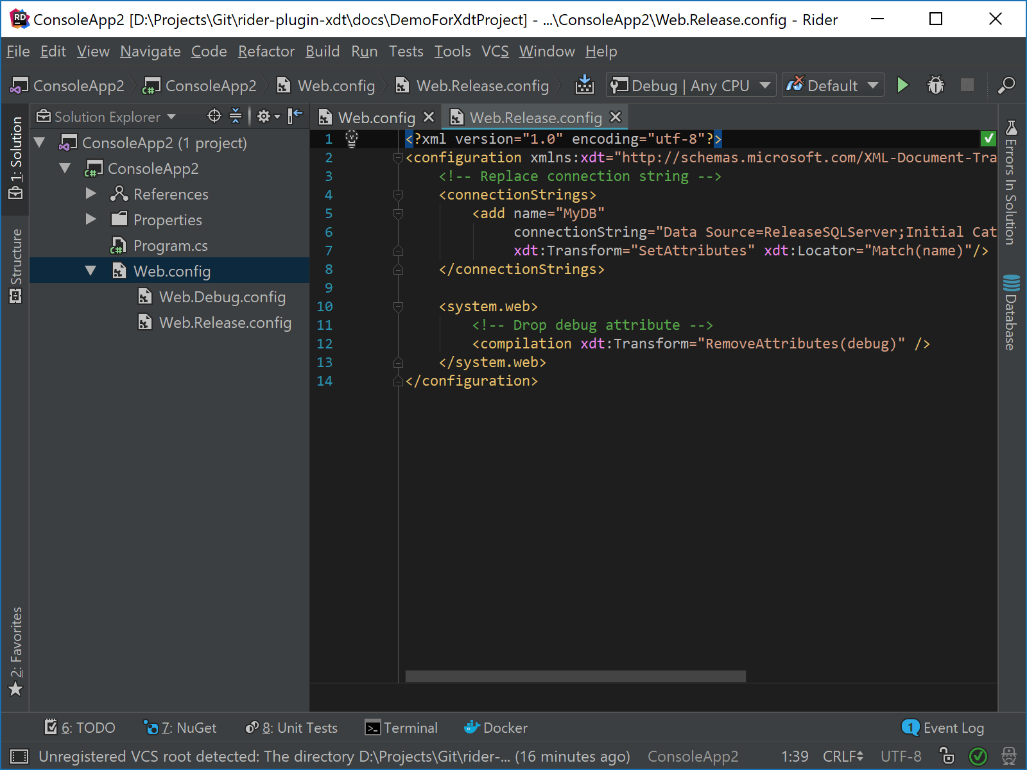This screenshot has width=1027, height=770.
Task: Open the Docker tool window
Action: pos(496,728)
